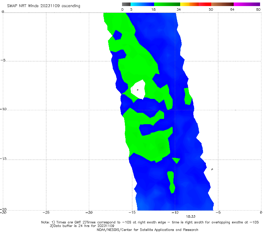Click the color bar label '50'
Image resolution: width=264 pixels, height=232 pixels.
[x=211, y=9]
